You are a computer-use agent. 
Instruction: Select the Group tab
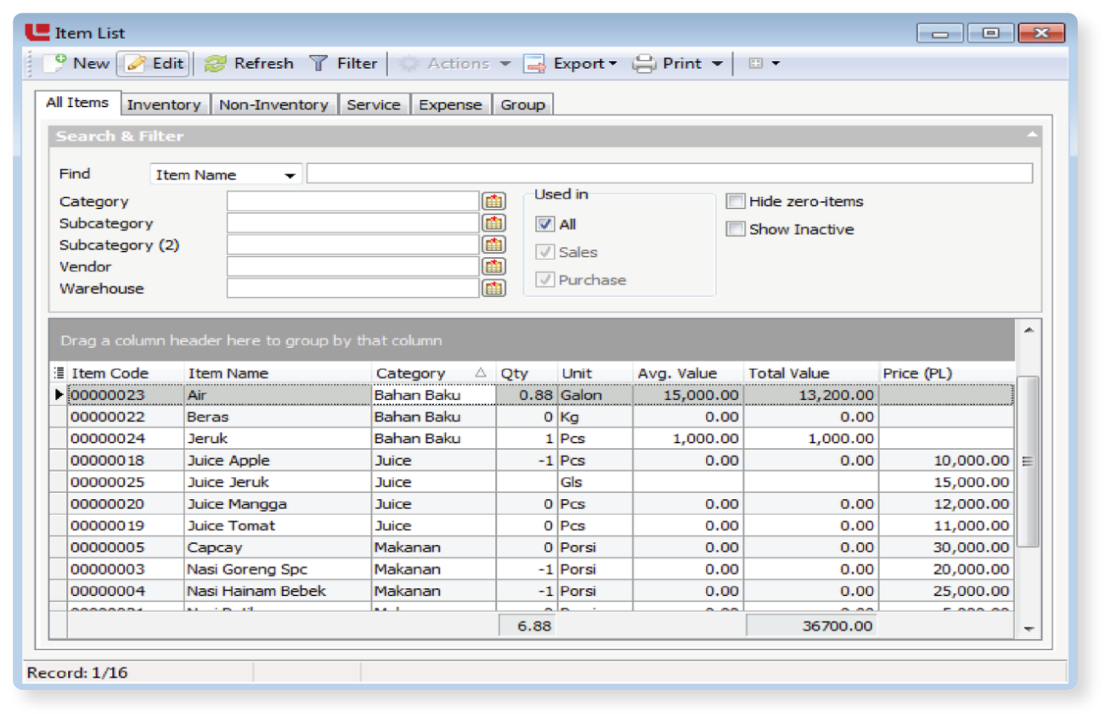[522, 104]
